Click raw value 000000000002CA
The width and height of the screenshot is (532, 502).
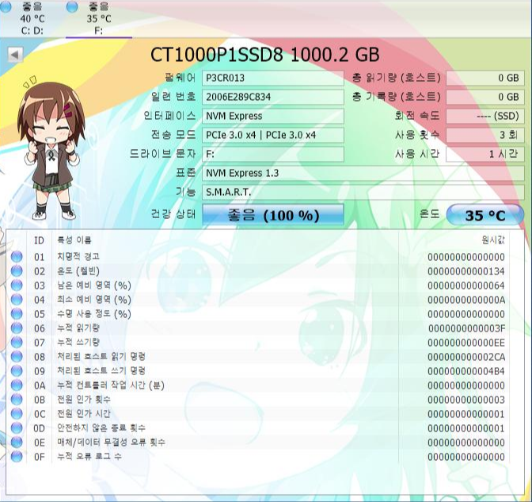click(x=466, y=357)
